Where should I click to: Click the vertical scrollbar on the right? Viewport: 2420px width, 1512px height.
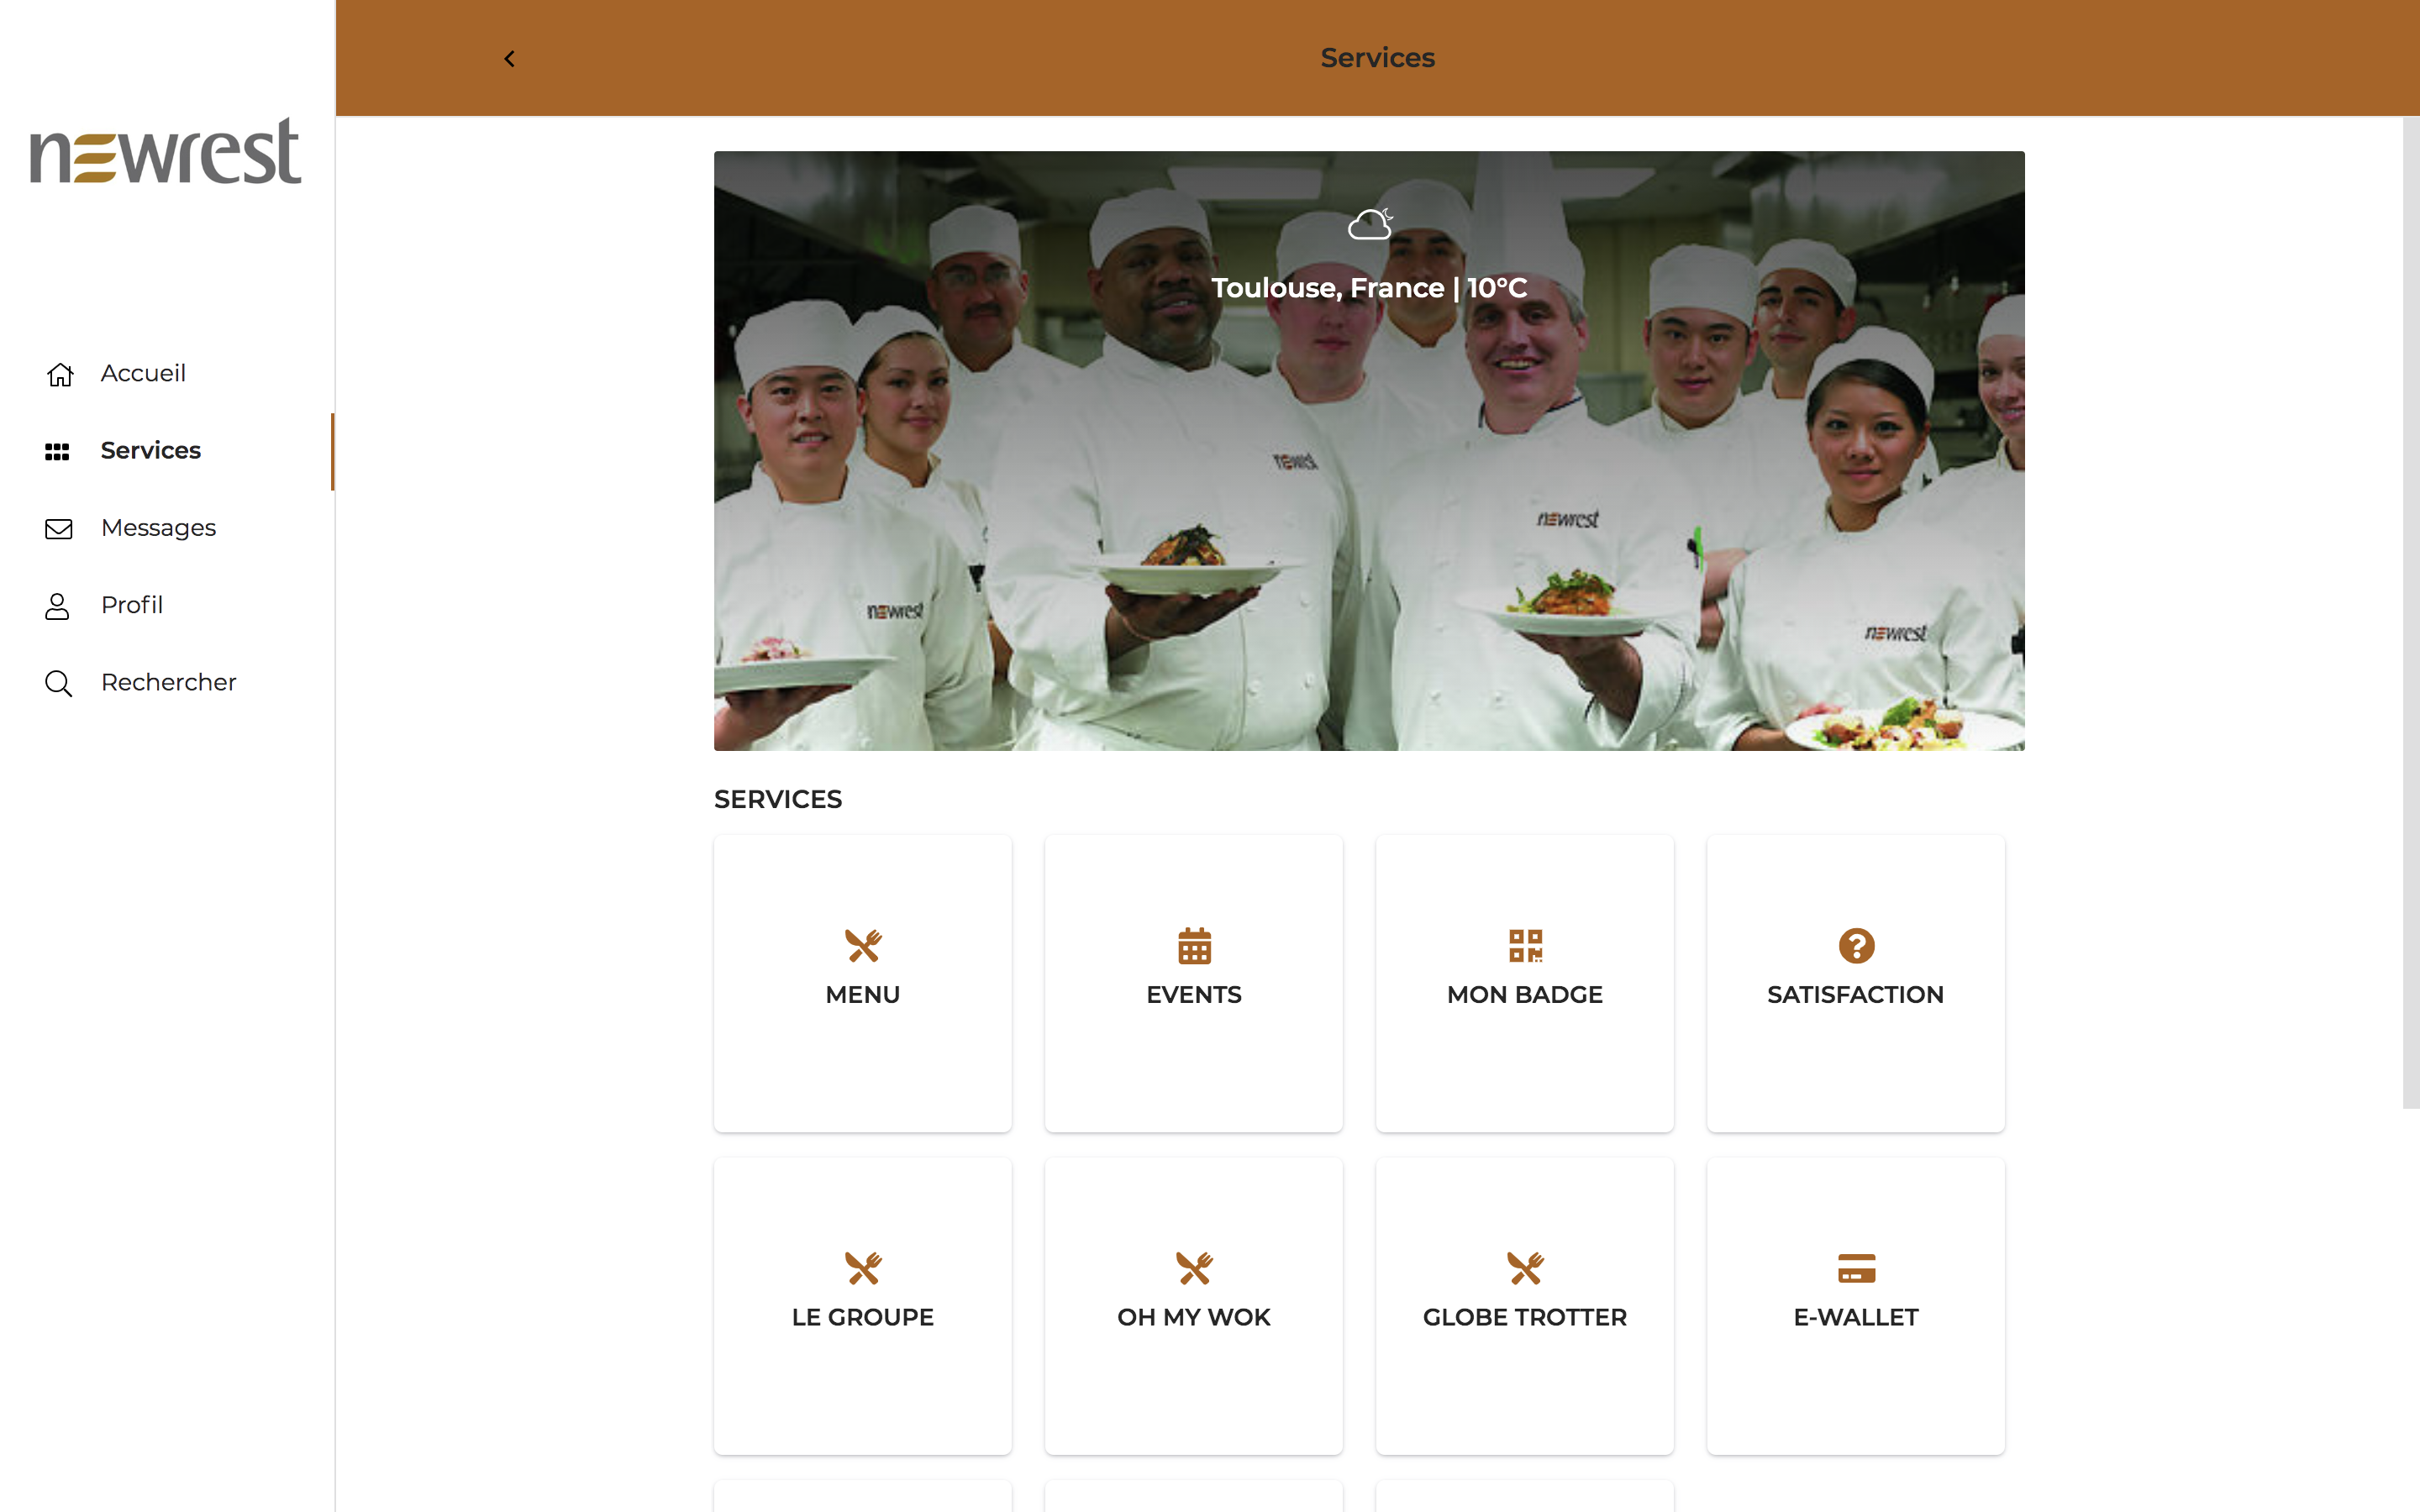tap(2411, 612)
